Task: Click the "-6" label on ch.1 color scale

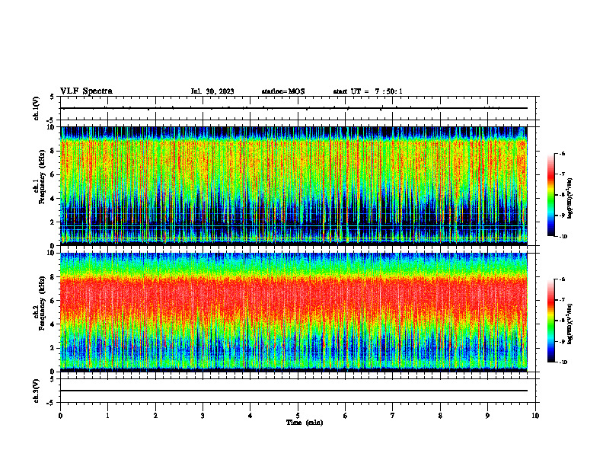Action: [x=562, y=154]
